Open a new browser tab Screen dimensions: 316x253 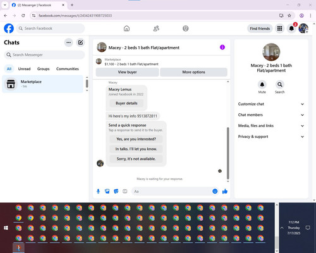72,5
